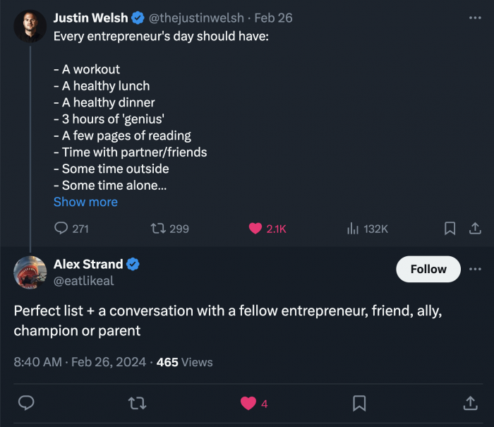The width and height of the screenshot is (494, 427).
Task: Bookmark Alex Strand's reply
Action: coord(359,403)
